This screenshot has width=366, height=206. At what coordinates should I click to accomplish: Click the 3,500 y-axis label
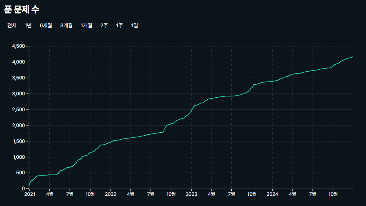18,78
